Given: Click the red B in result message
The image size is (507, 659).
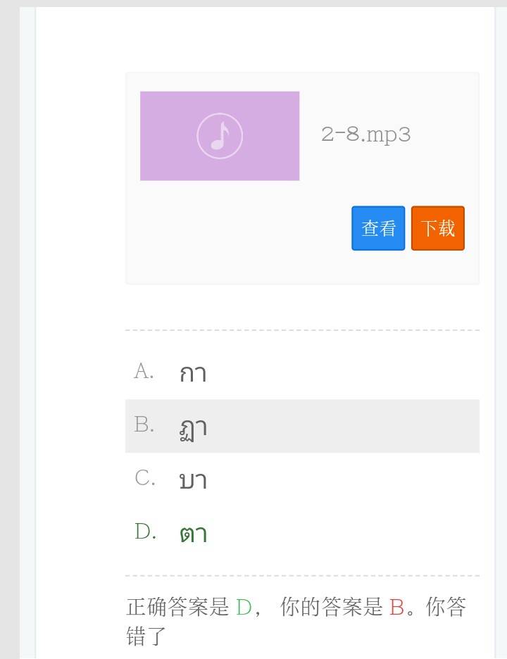Looking at the screenshot, I should 396,607.
